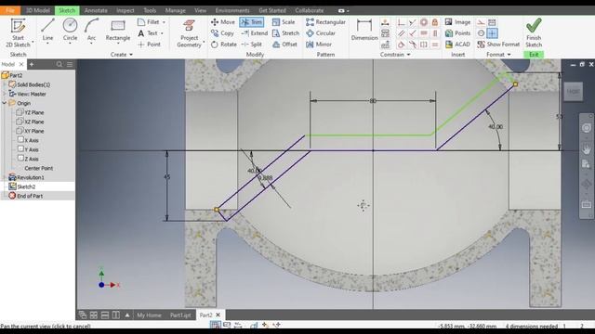Image resolution: width=595 pixels, height=334 pixels.
Task: Use the Extend tool
Action: coord(254,33)
